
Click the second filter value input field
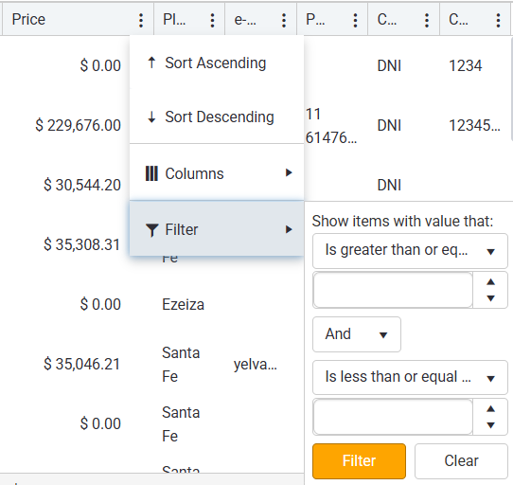[393, 417]
